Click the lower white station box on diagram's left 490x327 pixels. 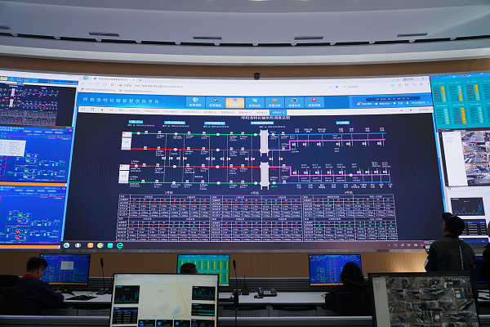pyautogui.click(x=127, y=174)
